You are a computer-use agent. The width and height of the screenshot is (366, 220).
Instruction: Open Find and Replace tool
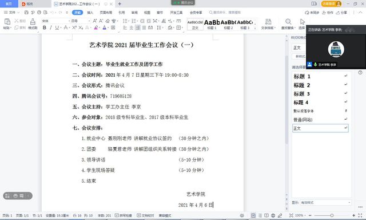[x=288, y=24]
